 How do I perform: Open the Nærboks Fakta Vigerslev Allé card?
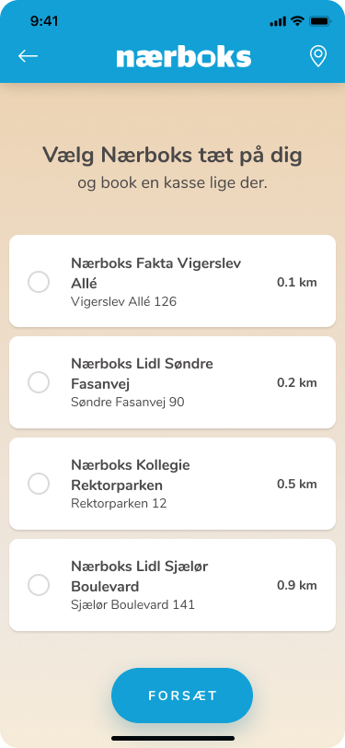[173, 281]
